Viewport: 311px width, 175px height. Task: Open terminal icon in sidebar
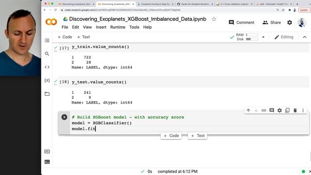click(x=47, y=162)
